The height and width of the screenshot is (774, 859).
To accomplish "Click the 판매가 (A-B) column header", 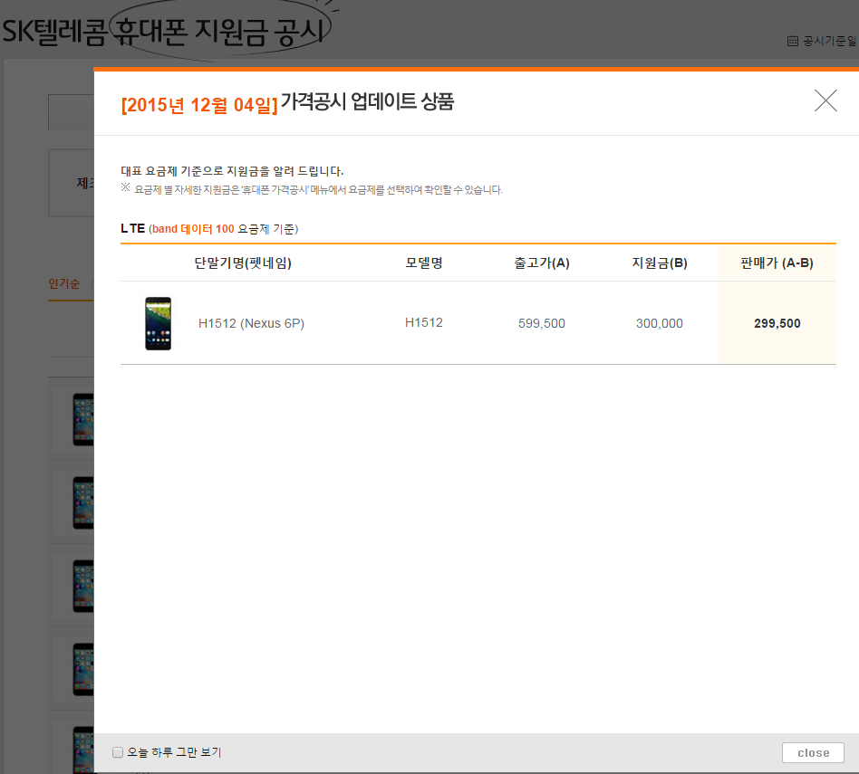I will click(777, 263).
